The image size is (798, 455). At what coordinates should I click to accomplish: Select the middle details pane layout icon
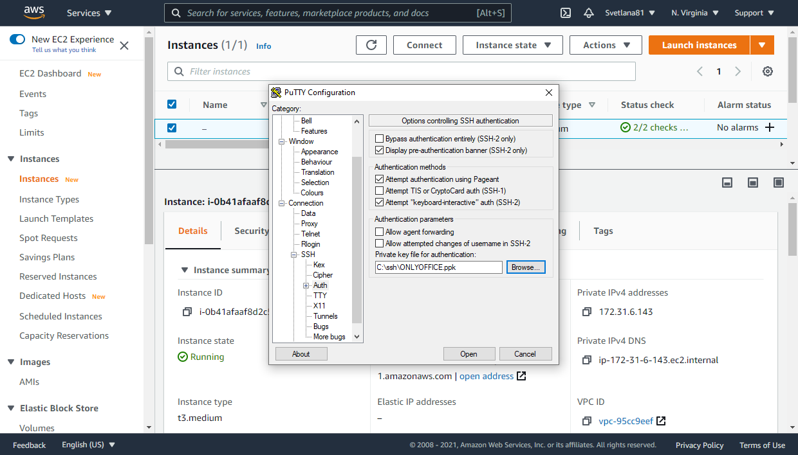pyautogui.click(x=752, y=183)
